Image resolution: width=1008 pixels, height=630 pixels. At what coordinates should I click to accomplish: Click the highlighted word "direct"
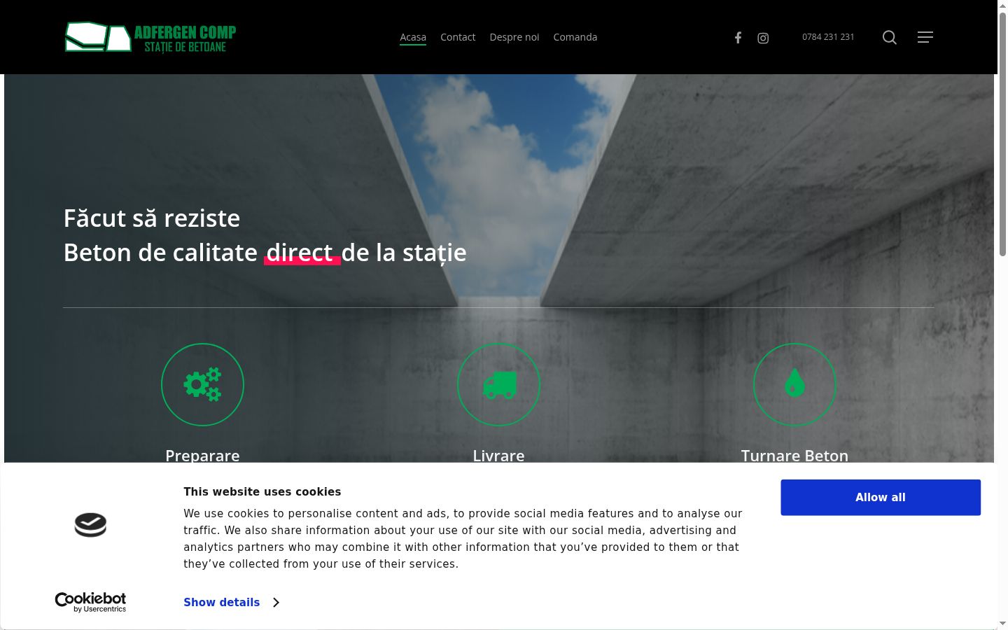coord(300,253)
